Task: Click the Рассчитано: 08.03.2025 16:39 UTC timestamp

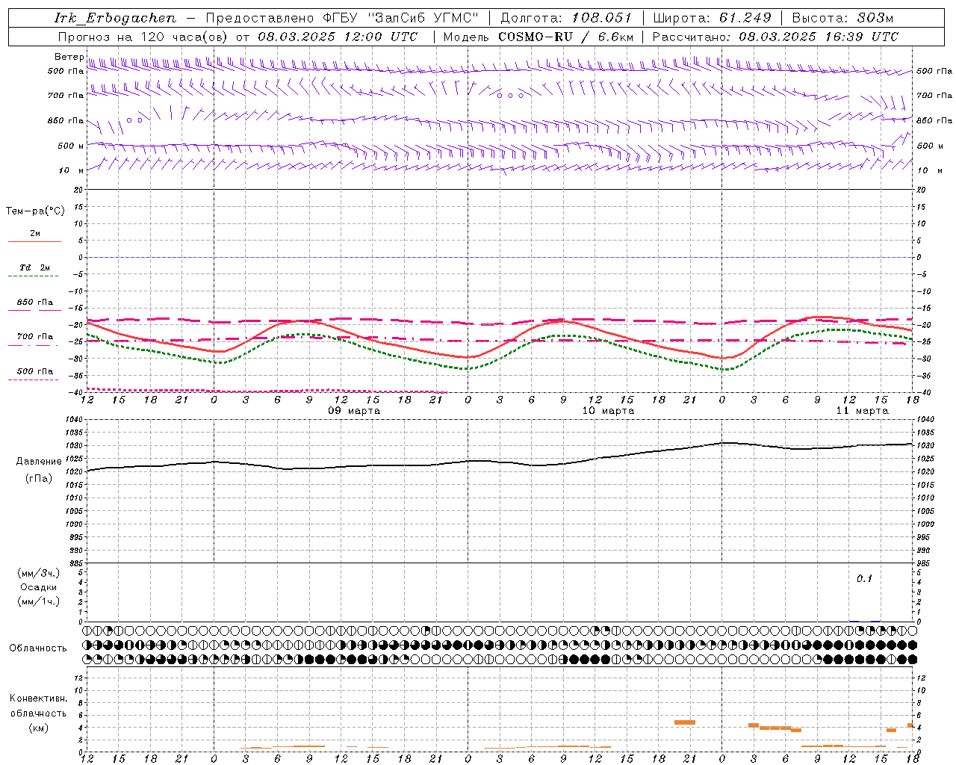Action: 775,37
